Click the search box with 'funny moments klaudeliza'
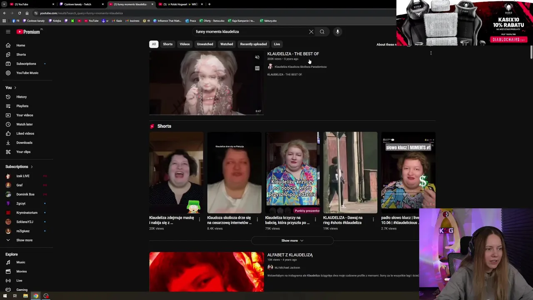The height and width of the screenshot is (300, 533). [x=250, y=32]
